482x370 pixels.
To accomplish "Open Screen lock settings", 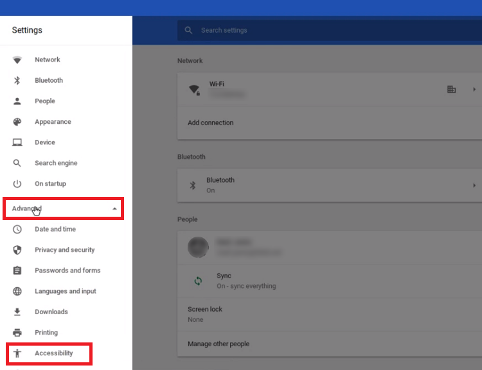I will coord(330,314).
